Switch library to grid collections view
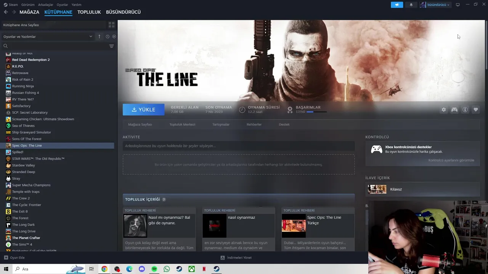 coord(111,25)
